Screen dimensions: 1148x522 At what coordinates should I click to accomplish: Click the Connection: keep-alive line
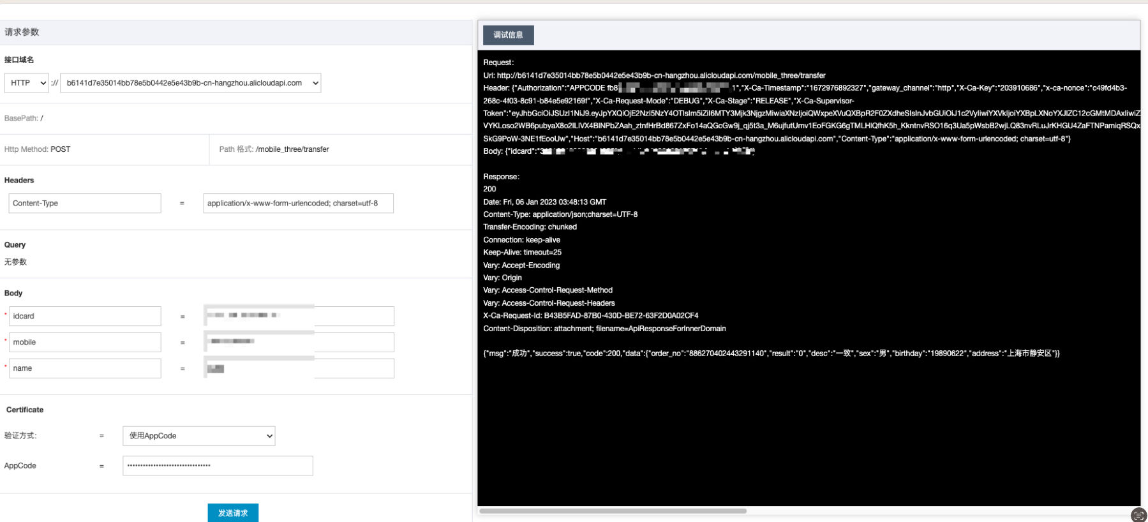pyautogui.click(x=521, y=240)
